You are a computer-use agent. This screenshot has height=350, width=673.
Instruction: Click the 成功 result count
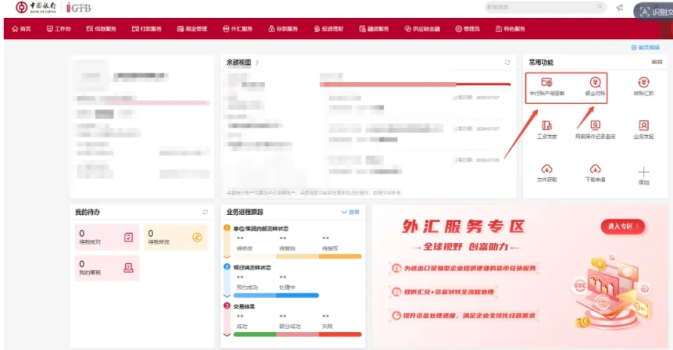pyautogui.click(x=240, y=317)
